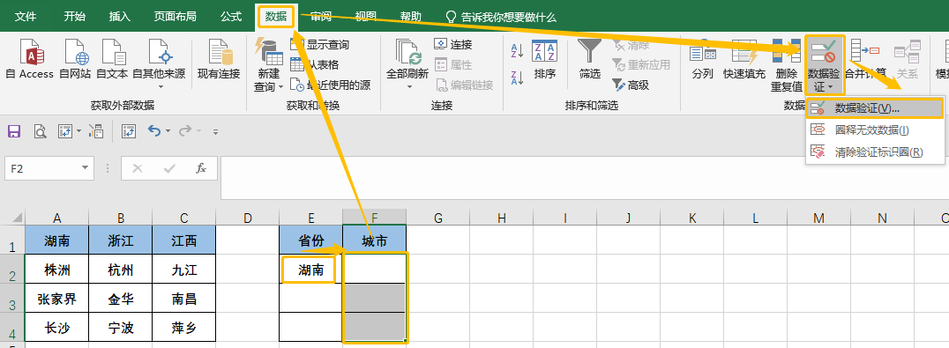
Task: Select the column G header
Action: pyautogui.click(x=438, y=218)
